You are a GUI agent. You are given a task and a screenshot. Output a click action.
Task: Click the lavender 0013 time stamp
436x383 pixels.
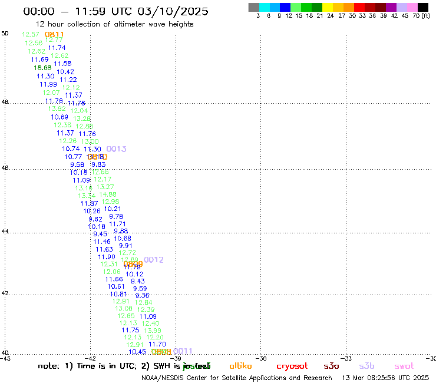click(x=116, y=149)
